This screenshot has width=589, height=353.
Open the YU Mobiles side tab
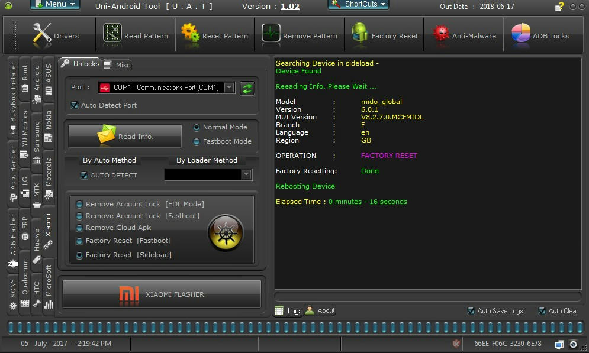25,134
